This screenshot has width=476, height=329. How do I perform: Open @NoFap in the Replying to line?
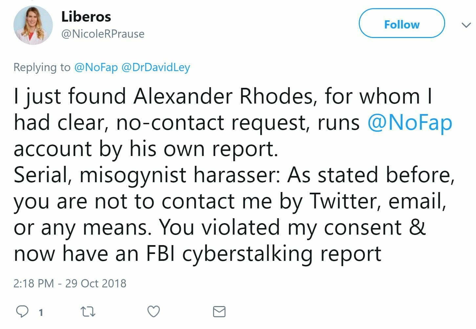pyautogui.click(x=96, y=67)
